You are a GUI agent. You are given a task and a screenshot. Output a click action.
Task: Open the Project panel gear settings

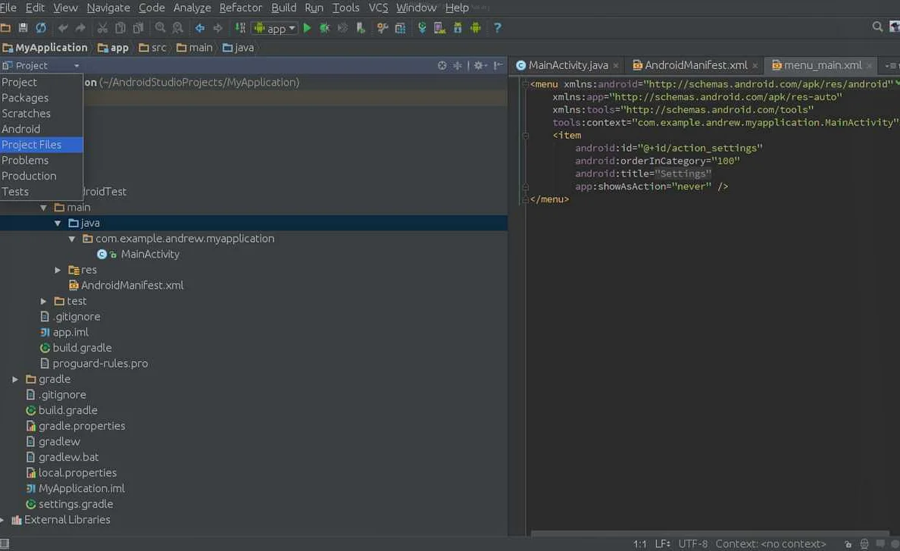(x=480, y=65)
